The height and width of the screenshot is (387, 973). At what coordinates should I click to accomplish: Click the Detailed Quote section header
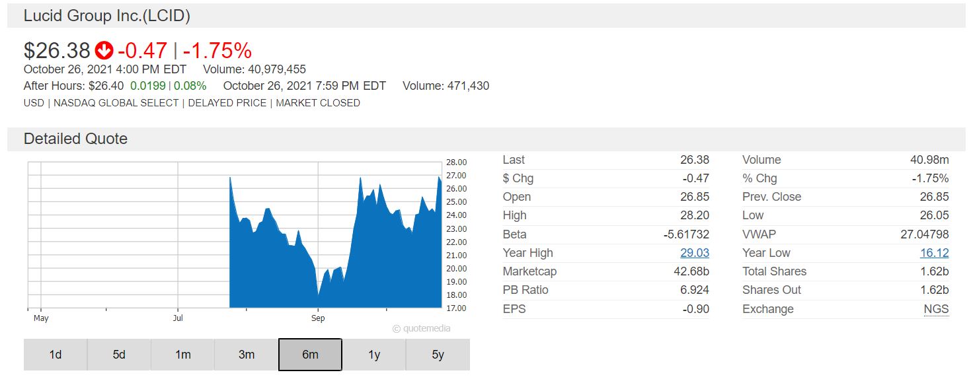[75, 139]
